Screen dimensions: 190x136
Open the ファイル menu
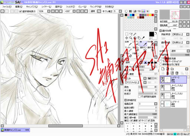[x=7, y=7]
